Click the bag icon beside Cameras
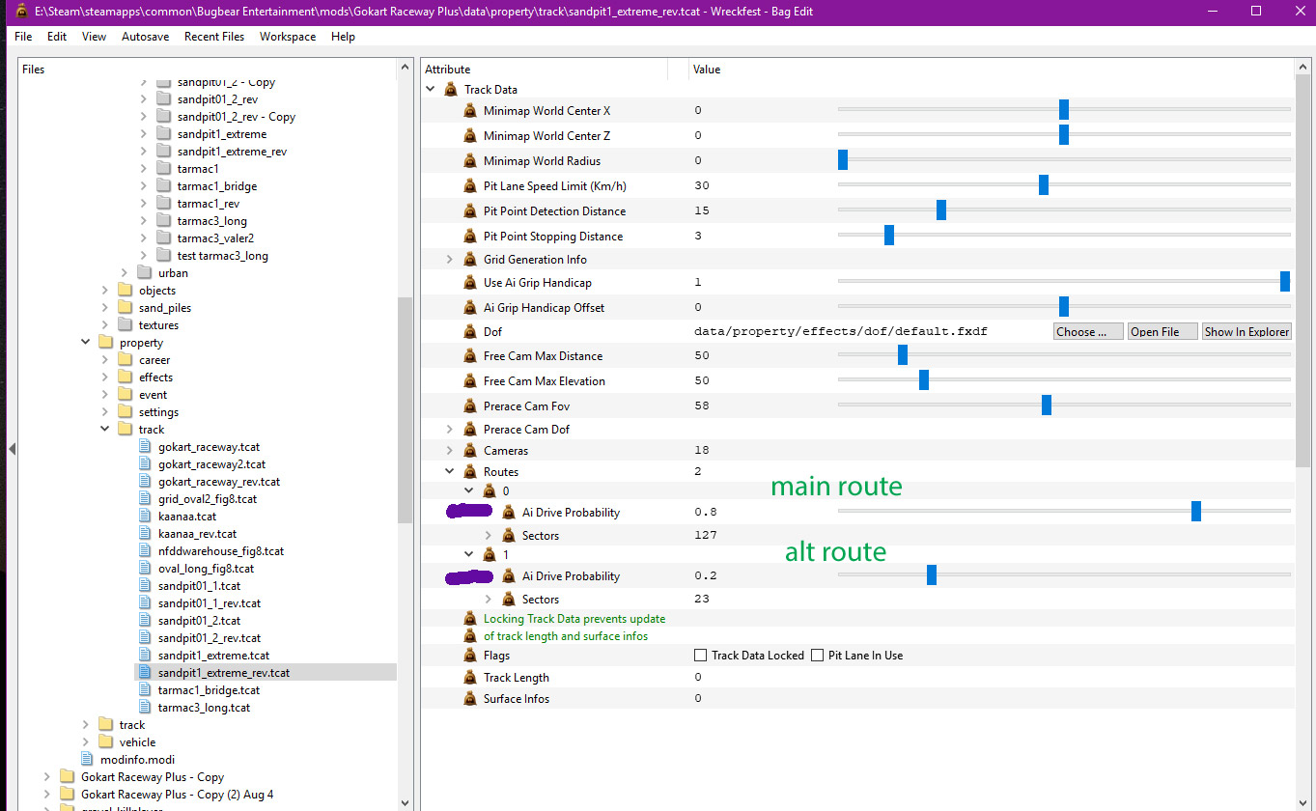1316x811 pixels. click(470, 451)
